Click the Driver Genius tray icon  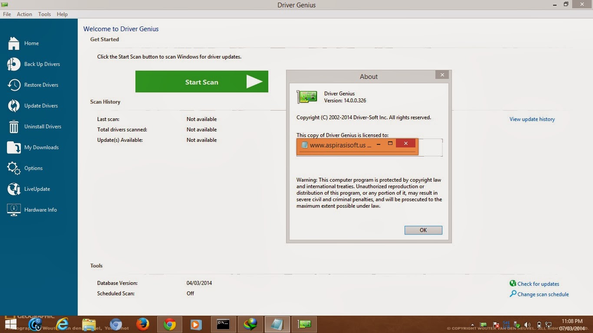pyautogui.click(x=484, y=325)
